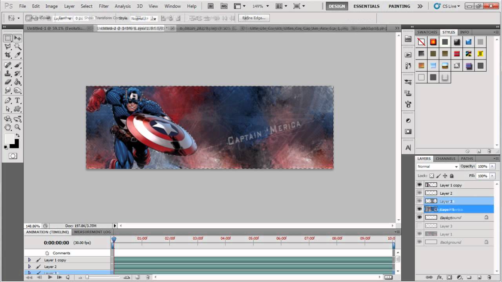Open the Clone Source panel dock icon
Image resolution: width=502 pixels, height=282 pixels.
(x=408, y=93)
